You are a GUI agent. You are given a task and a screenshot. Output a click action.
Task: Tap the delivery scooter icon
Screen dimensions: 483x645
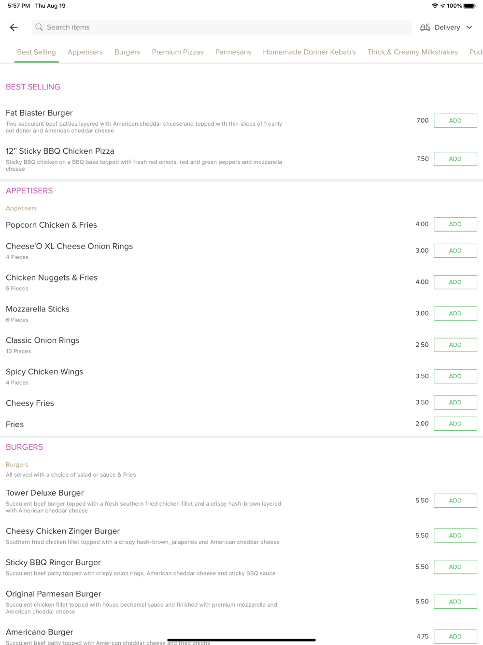click(x=425, y=28)
